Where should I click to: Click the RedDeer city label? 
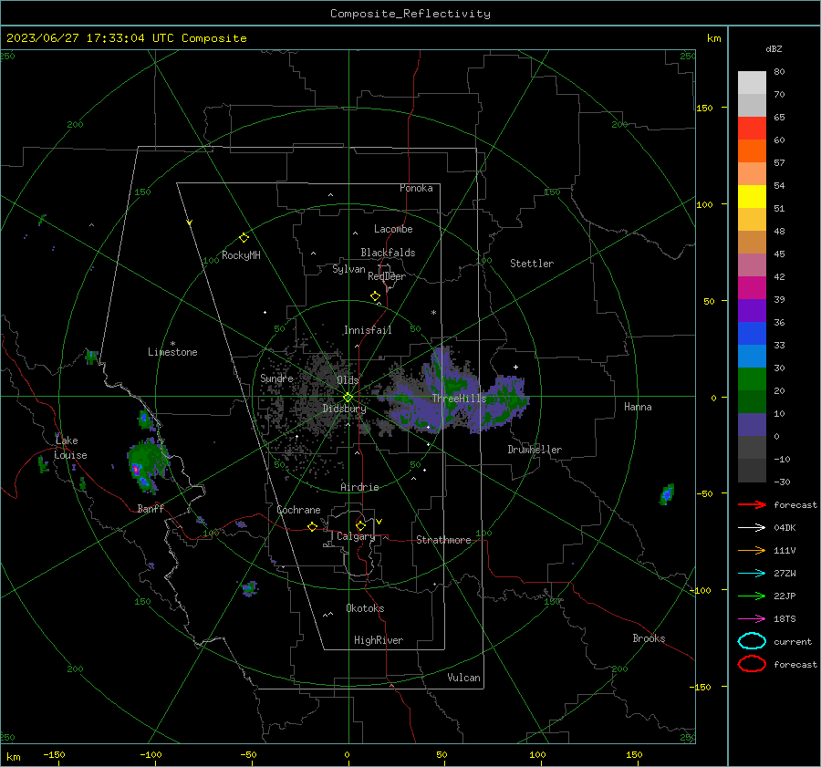click(x=387, y=276)
